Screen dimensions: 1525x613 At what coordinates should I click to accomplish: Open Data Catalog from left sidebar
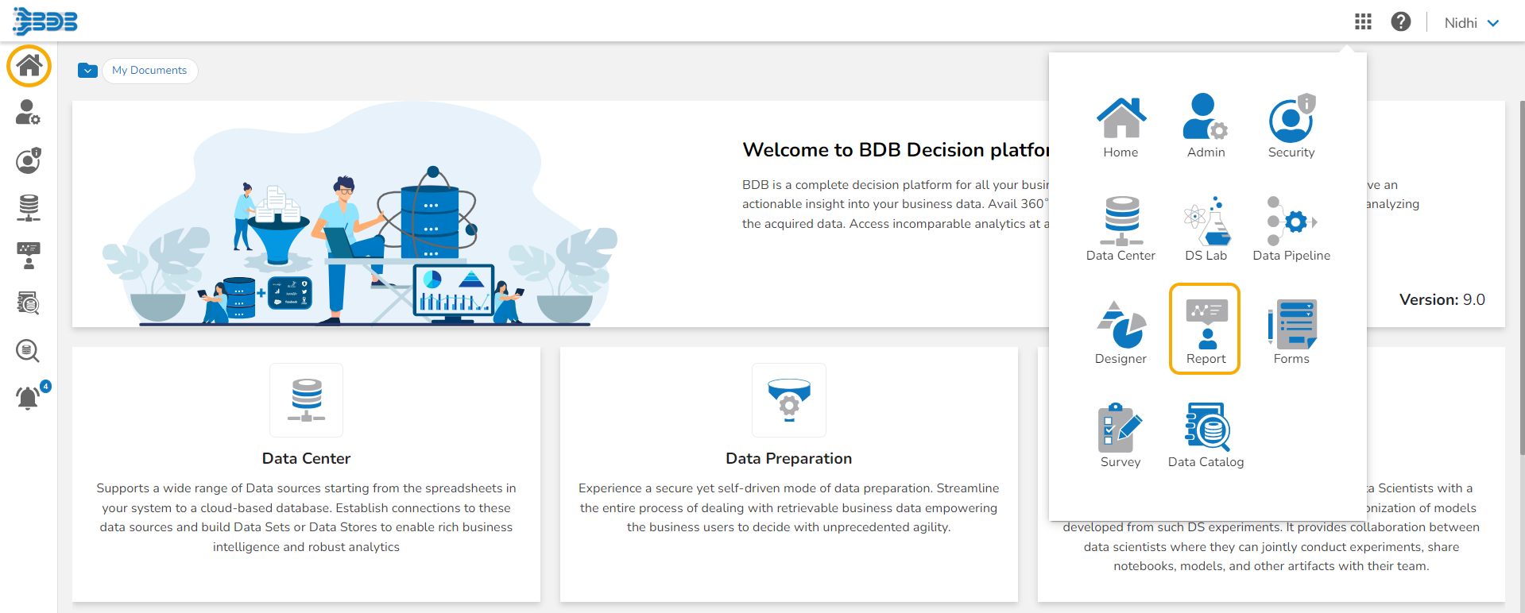pos(29,303)
